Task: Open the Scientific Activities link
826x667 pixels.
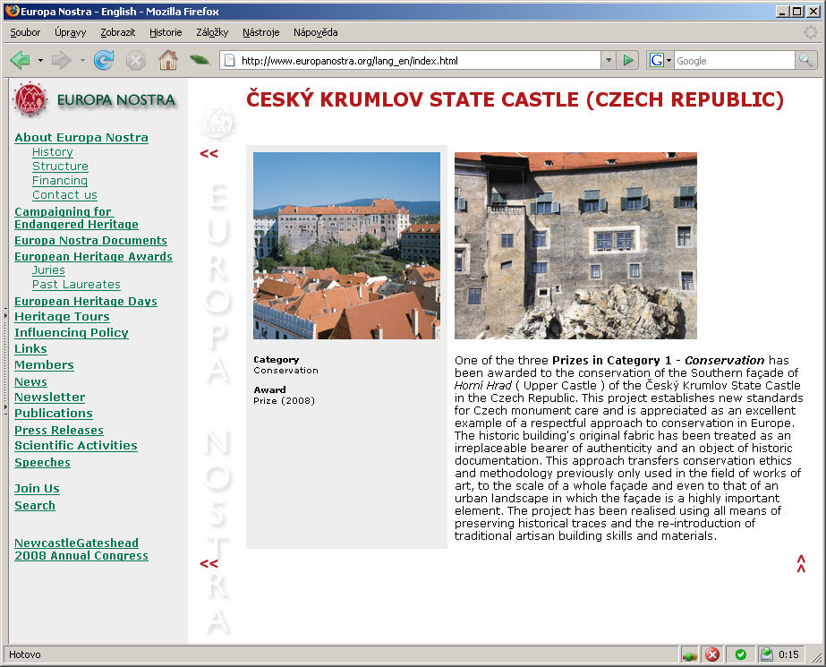Action: (x=76, y=446)
